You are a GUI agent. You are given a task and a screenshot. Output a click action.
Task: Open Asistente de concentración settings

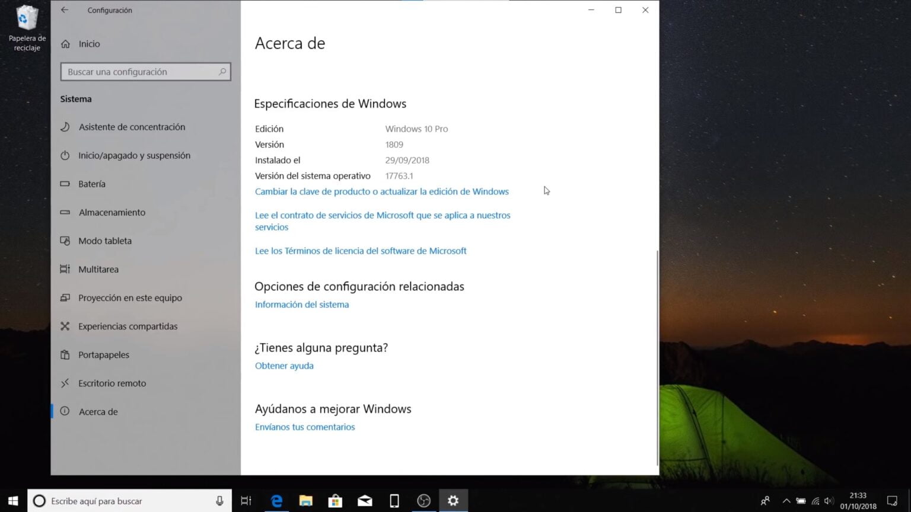click(132, 127)
